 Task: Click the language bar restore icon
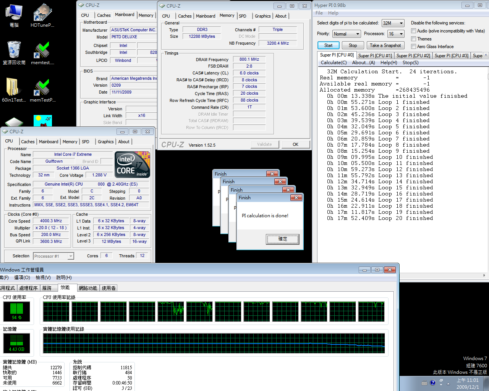coord(441,381)
